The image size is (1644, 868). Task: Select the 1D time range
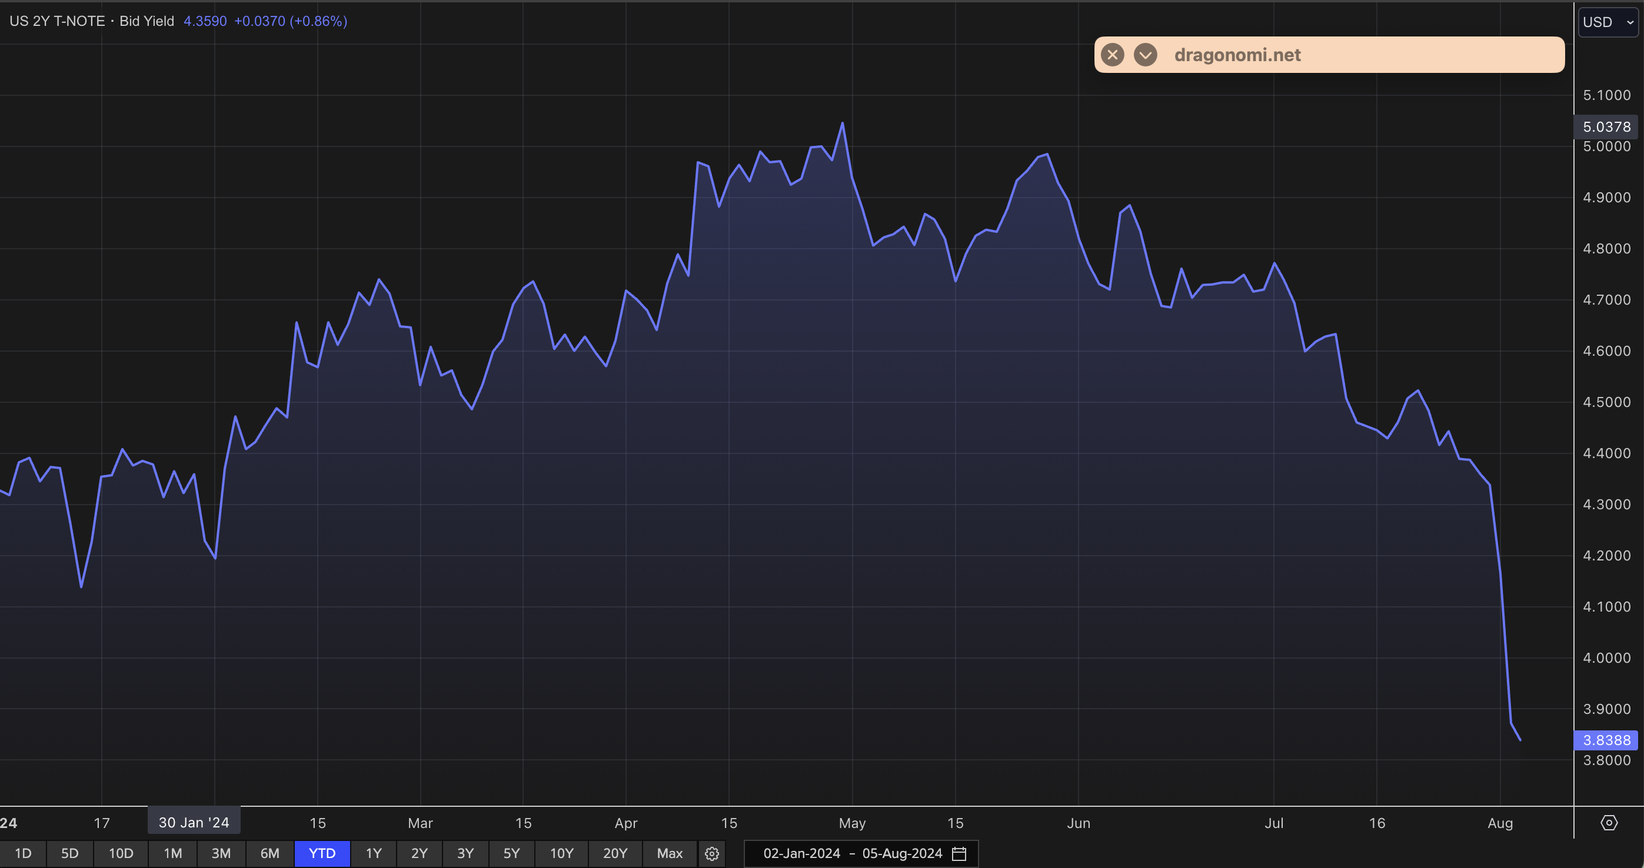[23, 853]
